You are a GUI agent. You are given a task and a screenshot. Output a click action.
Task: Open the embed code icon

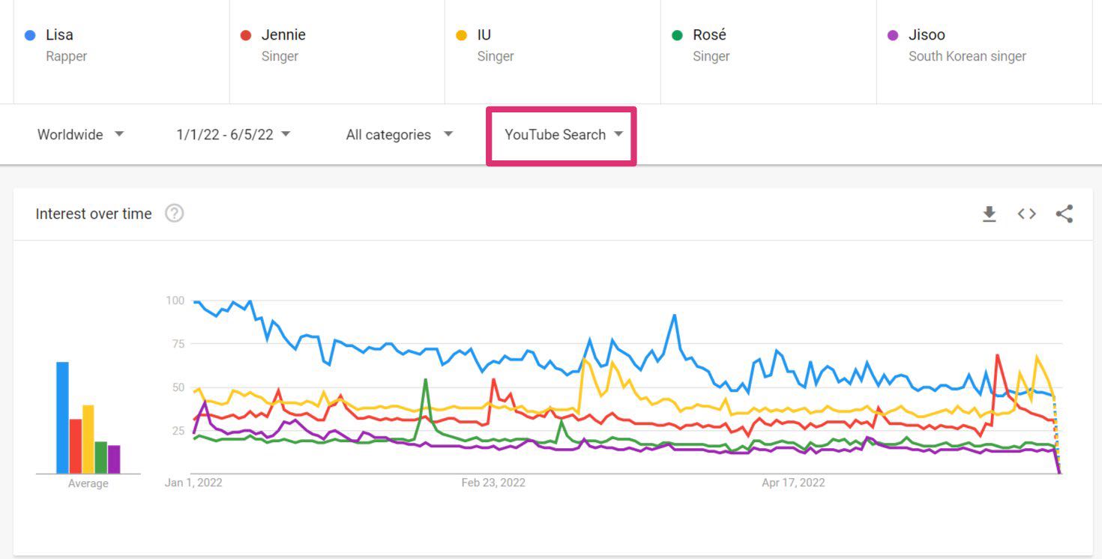(x=1026, y=214)
